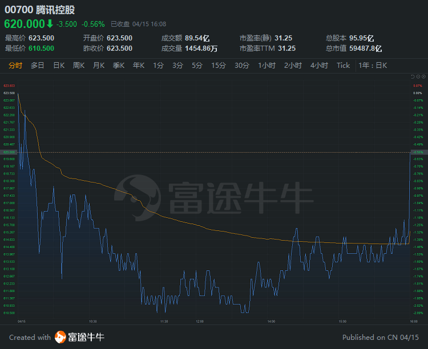
Task: Select the 15分 interval tab
Action: coord(219,66)
